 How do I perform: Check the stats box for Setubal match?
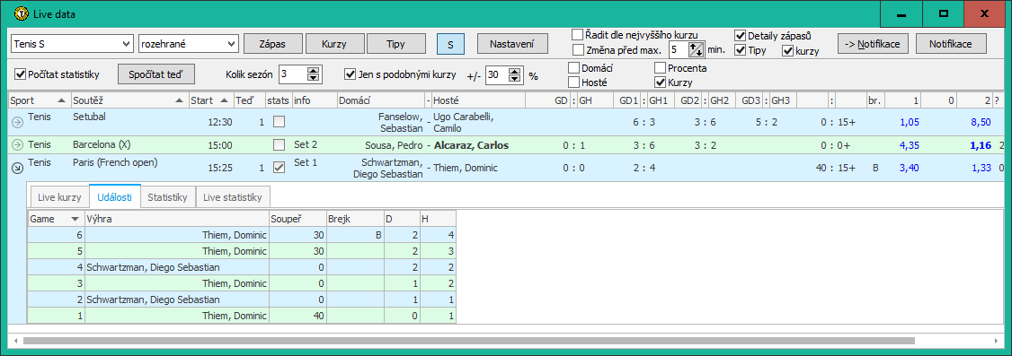pos(279,121)
